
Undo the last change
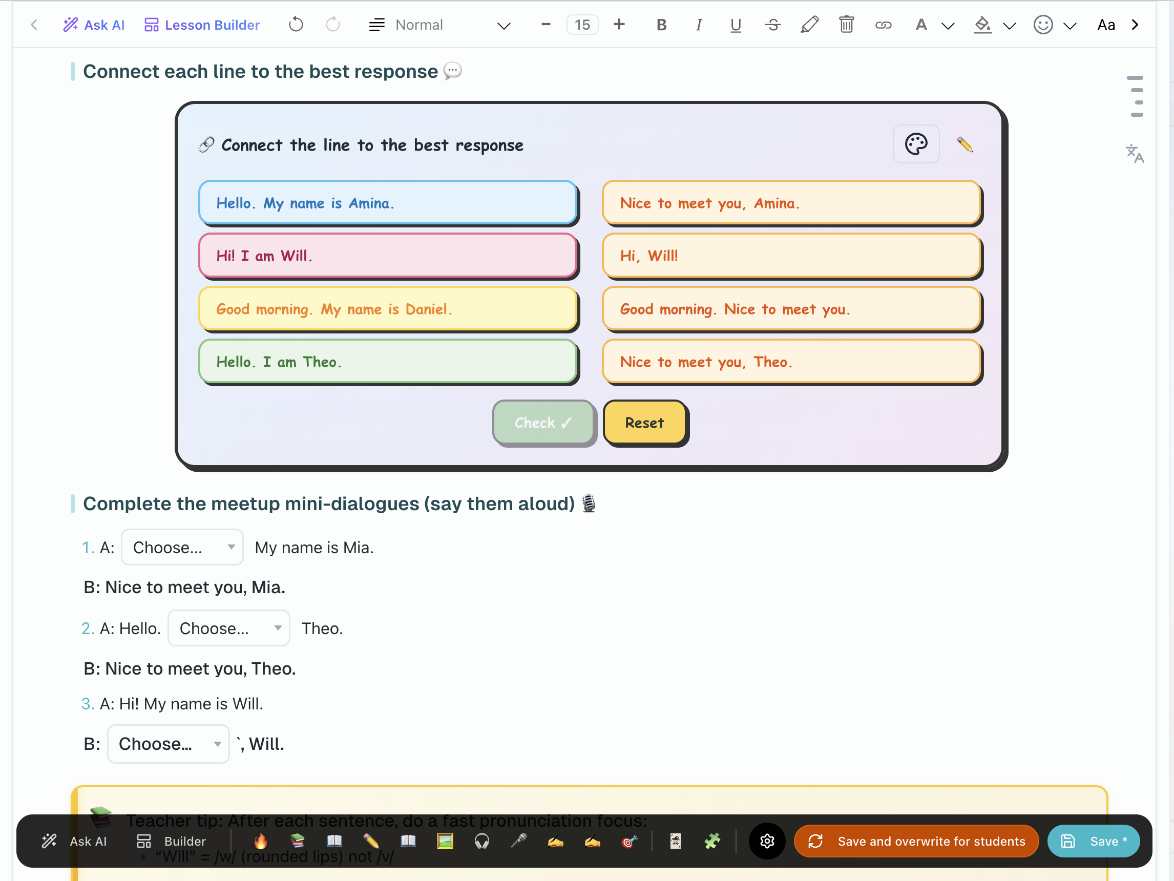(x=296, y=25)
